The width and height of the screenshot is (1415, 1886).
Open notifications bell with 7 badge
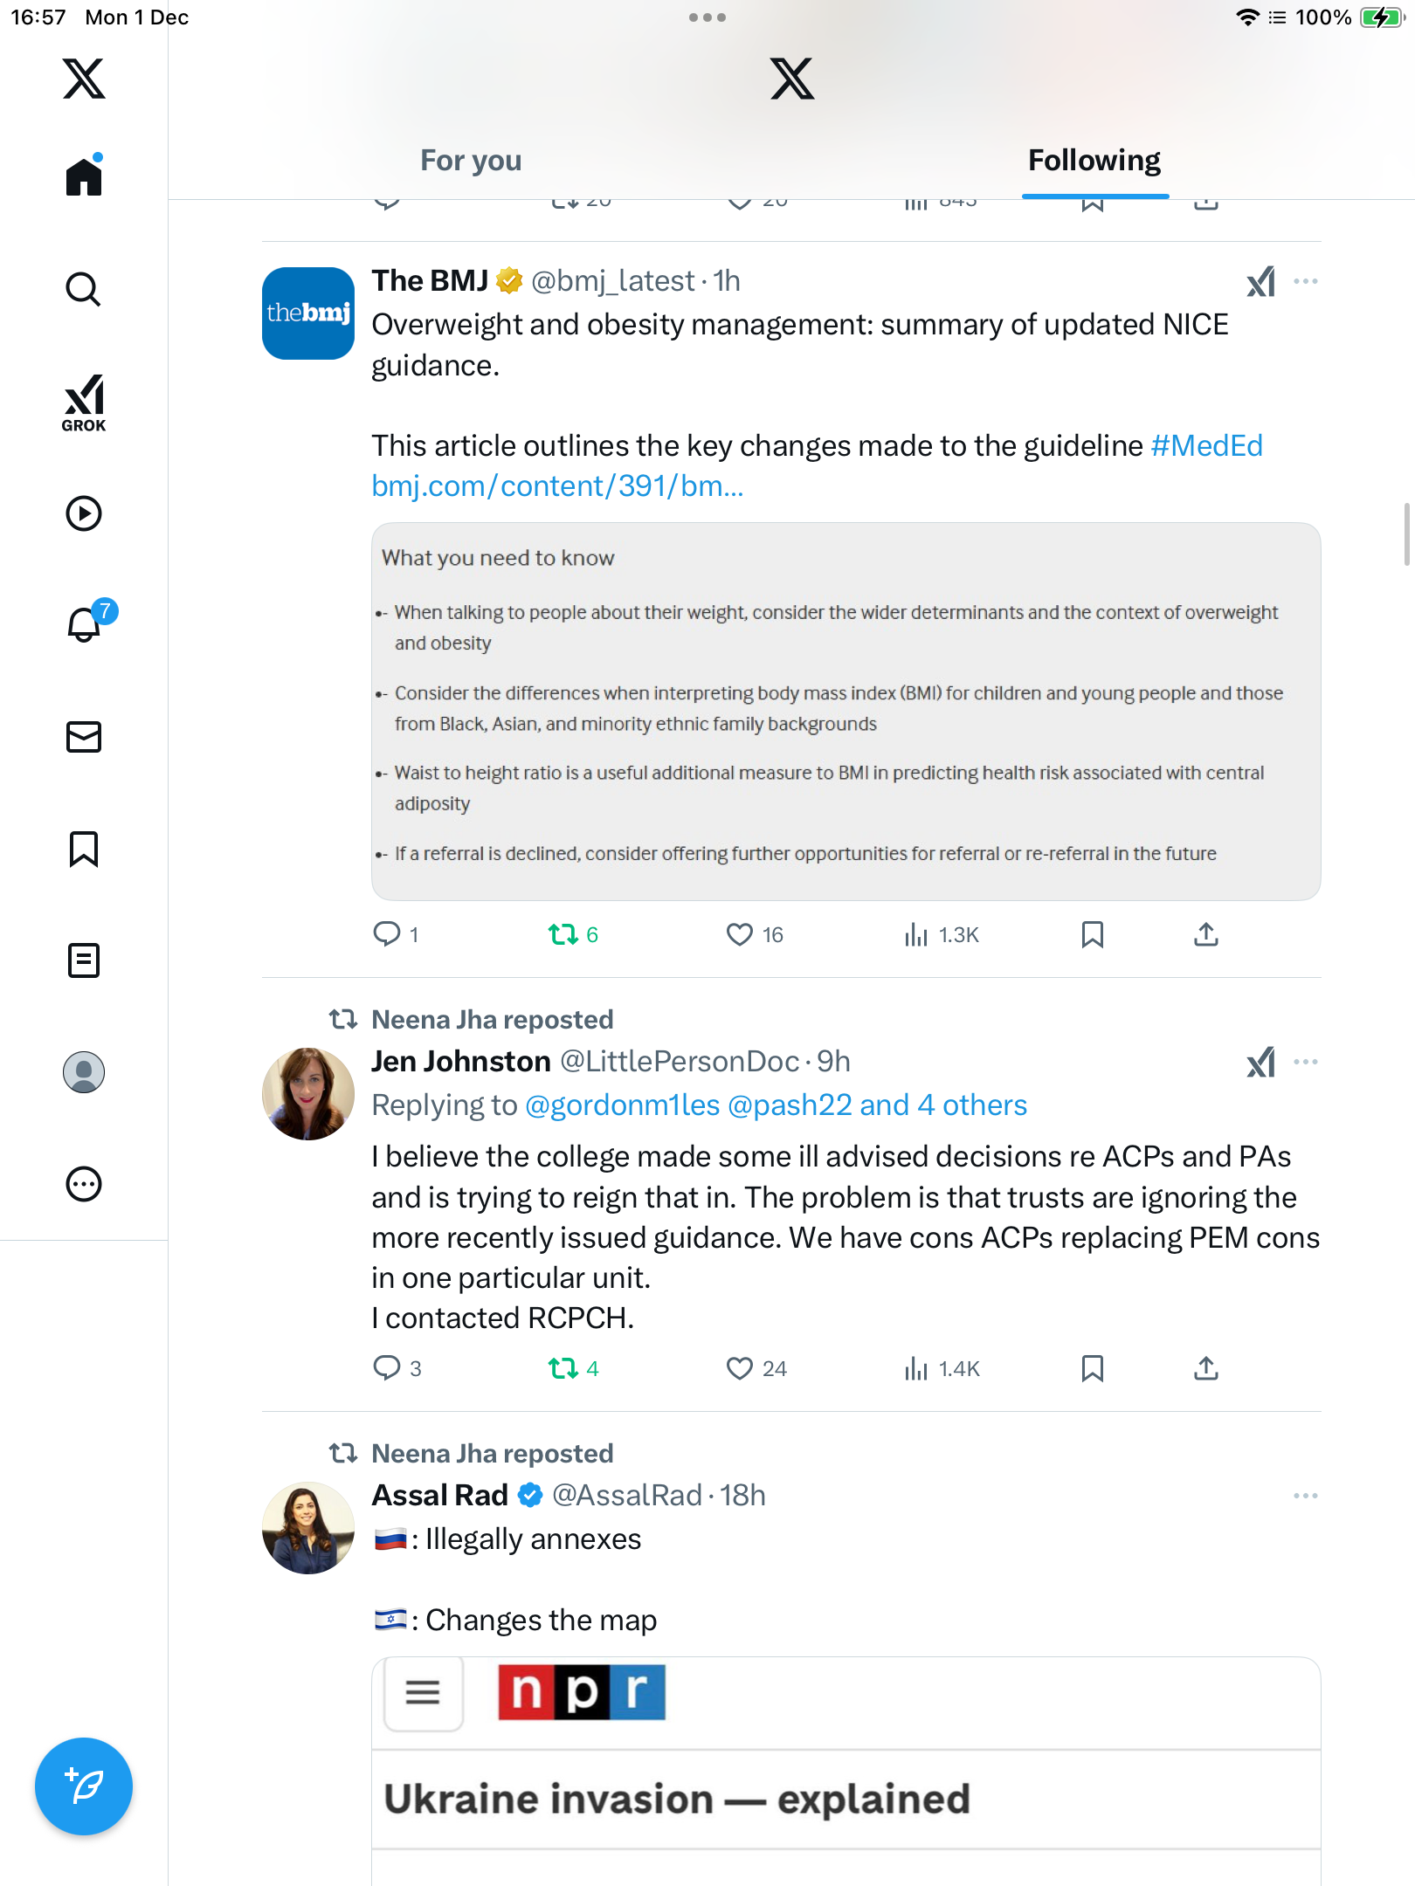coord(86,623)
